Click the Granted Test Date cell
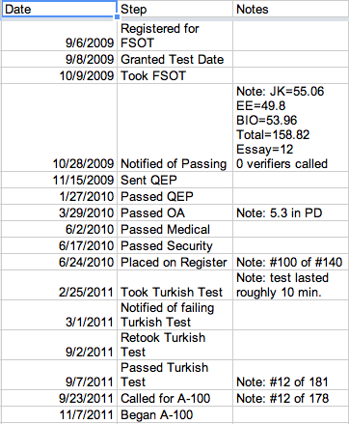Screen dimensions: 349x424 [x=174, y=59]
